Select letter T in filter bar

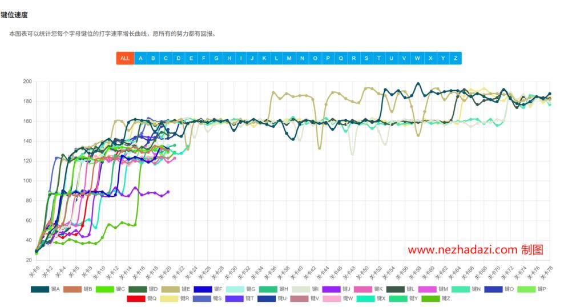pos(378,58)
